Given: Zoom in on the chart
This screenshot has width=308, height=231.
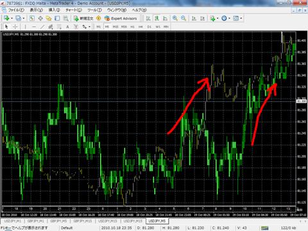Looking at the screenshot, I should pyautogui.click(x=175, y=19).
